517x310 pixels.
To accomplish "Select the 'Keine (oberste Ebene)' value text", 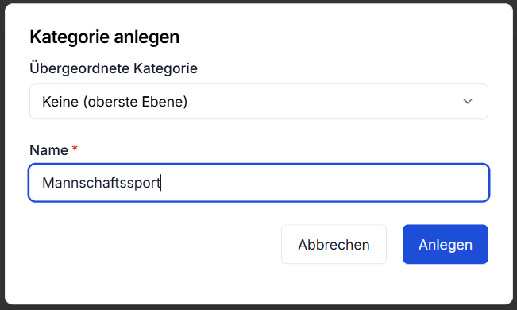I will (114, 102).
